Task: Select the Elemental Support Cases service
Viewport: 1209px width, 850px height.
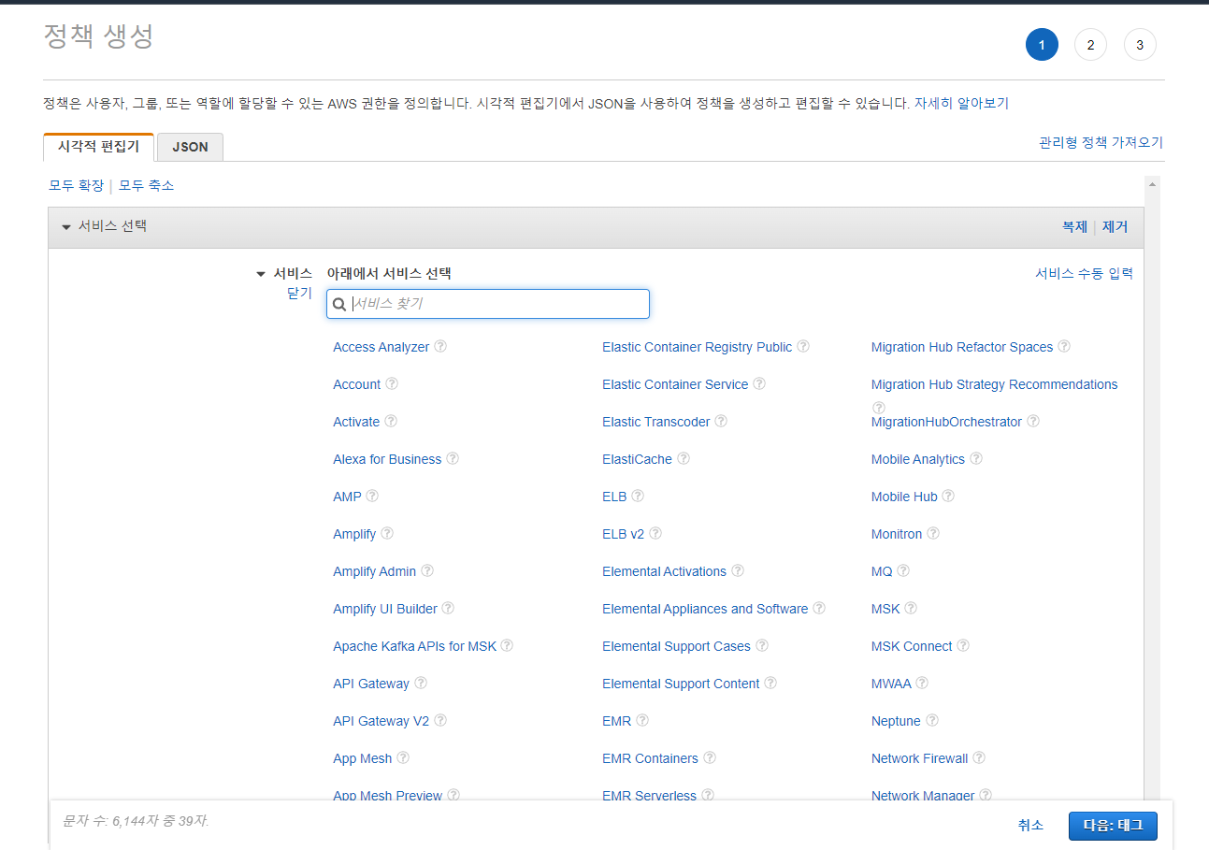Action: point(676,646)
